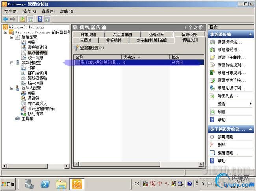
Task: Sort by the 优先级 column header
Action: [145, 57]
